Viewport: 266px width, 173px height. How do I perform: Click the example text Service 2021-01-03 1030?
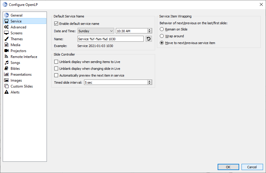(95, 46)
